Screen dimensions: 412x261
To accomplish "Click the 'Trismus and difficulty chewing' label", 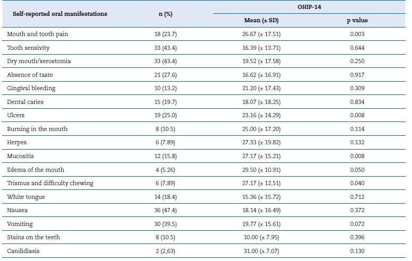I will (x=50, y=183).
